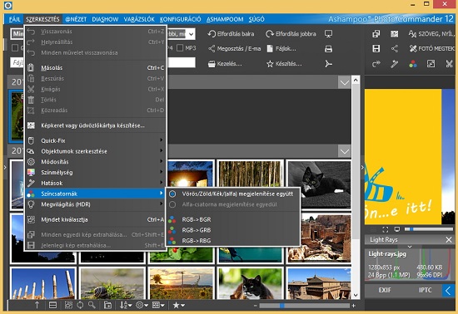Click the select-all dashed icon in bottom toolbar
This screenshot has height=314, width=458.
click(x=68, y=305)
